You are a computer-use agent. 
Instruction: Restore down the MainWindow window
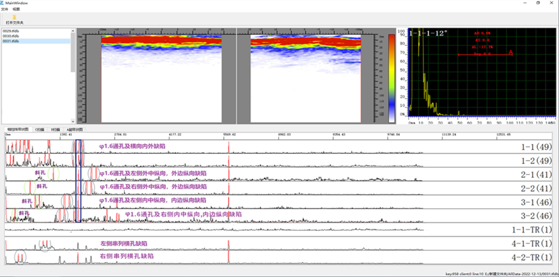point(538,3)
